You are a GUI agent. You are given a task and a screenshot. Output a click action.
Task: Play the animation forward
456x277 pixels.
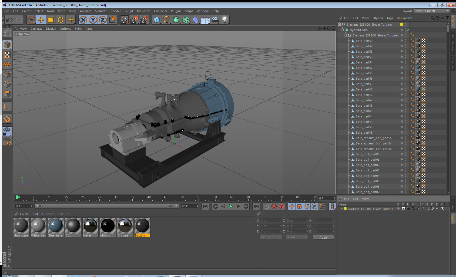(231, 206)
